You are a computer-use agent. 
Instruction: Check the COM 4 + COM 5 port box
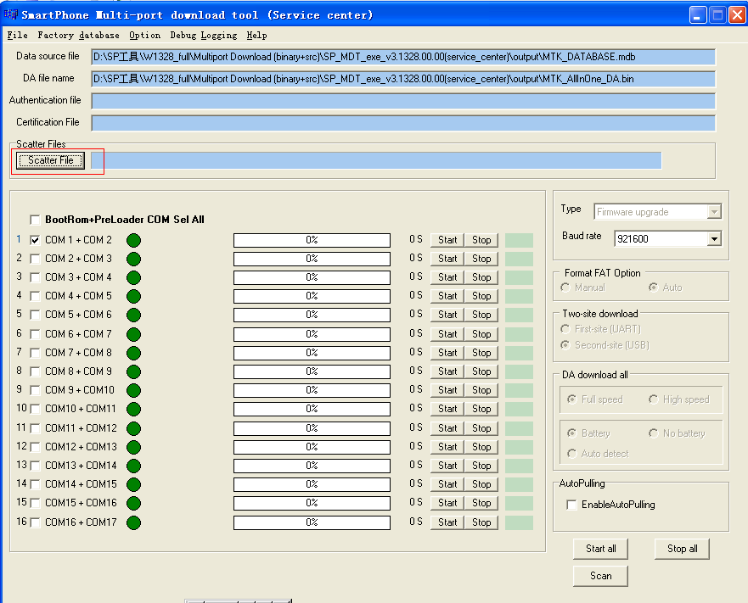coord(35,296)
